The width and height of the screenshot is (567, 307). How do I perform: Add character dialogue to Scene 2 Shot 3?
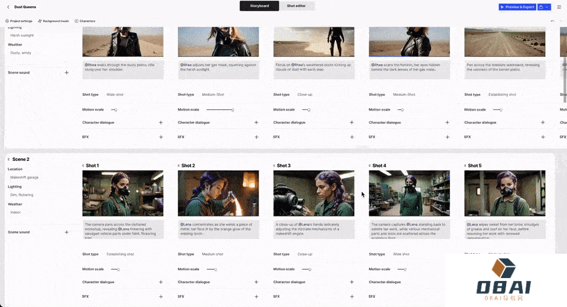(x=351, y=282)
